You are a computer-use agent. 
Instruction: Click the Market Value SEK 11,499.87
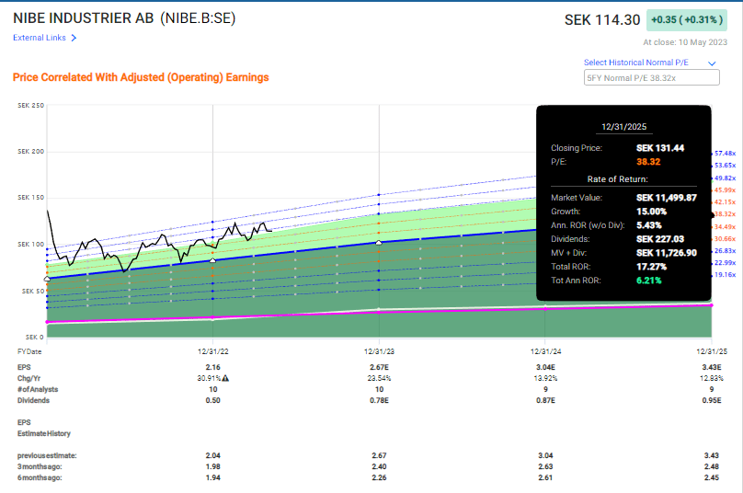point(667,198)
